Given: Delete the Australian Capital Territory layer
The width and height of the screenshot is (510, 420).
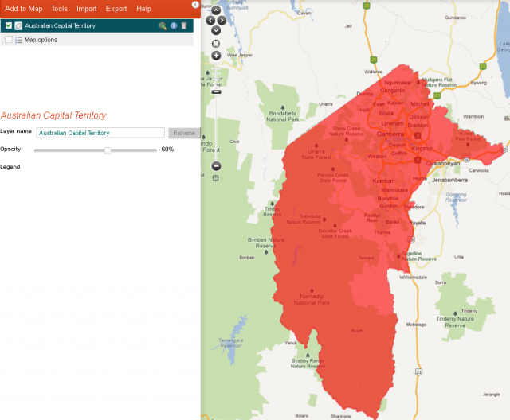Looking at the screenshot, I should [183, 25].
